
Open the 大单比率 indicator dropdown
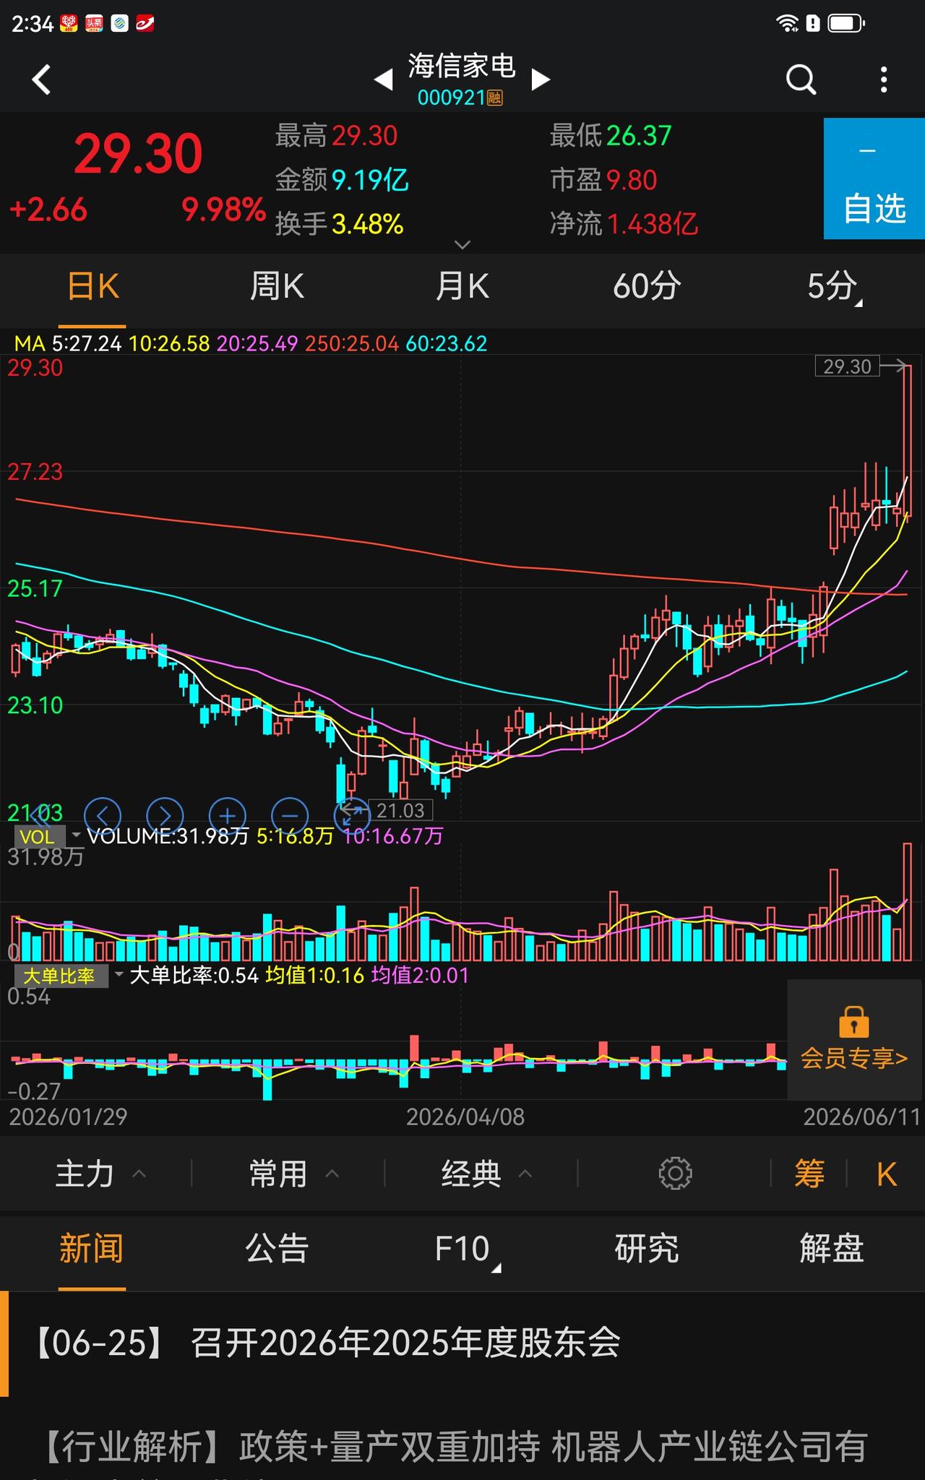(x=69, y=976)
